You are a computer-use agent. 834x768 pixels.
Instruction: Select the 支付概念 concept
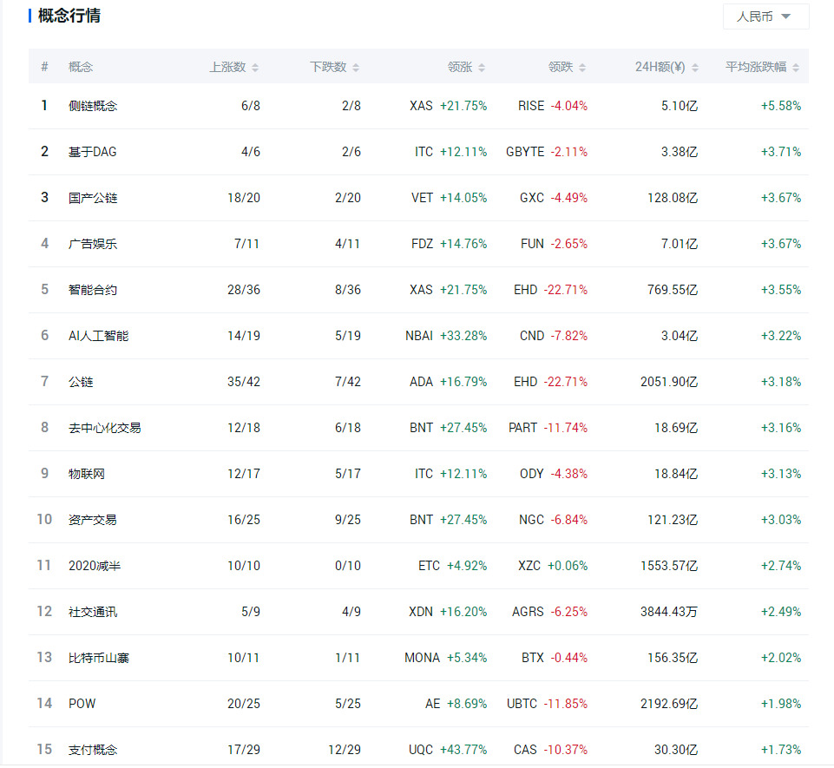(93, 750)
